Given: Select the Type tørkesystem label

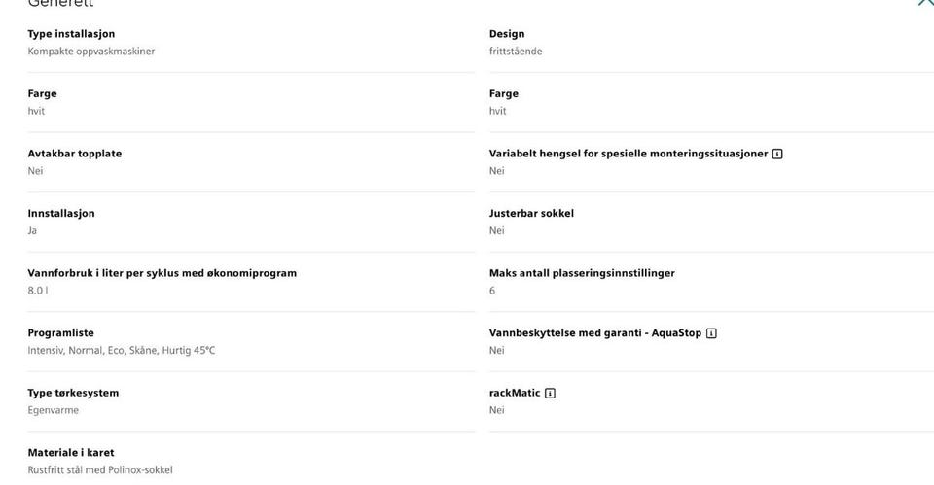Looking at the screenshot, I should point(73,394).
